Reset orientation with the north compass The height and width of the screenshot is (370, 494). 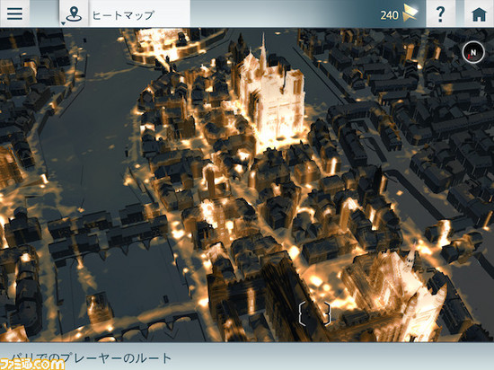[473, 52]
